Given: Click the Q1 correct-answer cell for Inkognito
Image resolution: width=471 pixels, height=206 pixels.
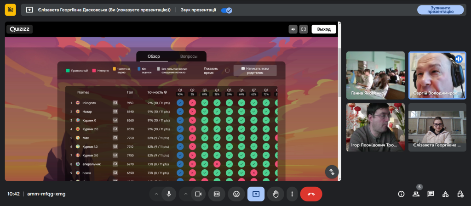Looking at the screenshot, I should pos(180,103).
